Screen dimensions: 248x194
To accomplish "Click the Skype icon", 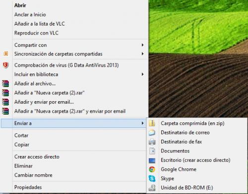I will 152,179.
